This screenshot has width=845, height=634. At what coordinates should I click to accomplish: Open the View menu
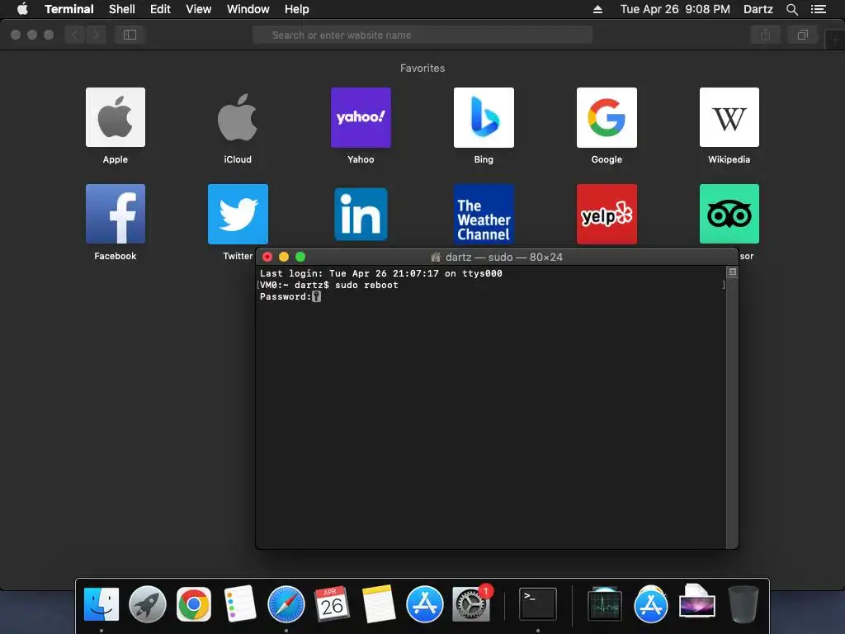pos(198,9)
